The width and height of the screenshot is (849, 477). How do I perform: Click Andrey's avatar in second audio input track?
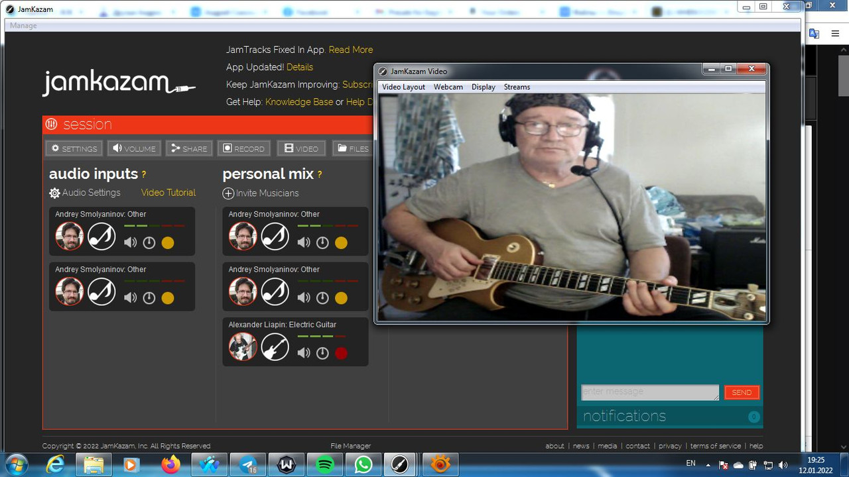pos(69,291)
